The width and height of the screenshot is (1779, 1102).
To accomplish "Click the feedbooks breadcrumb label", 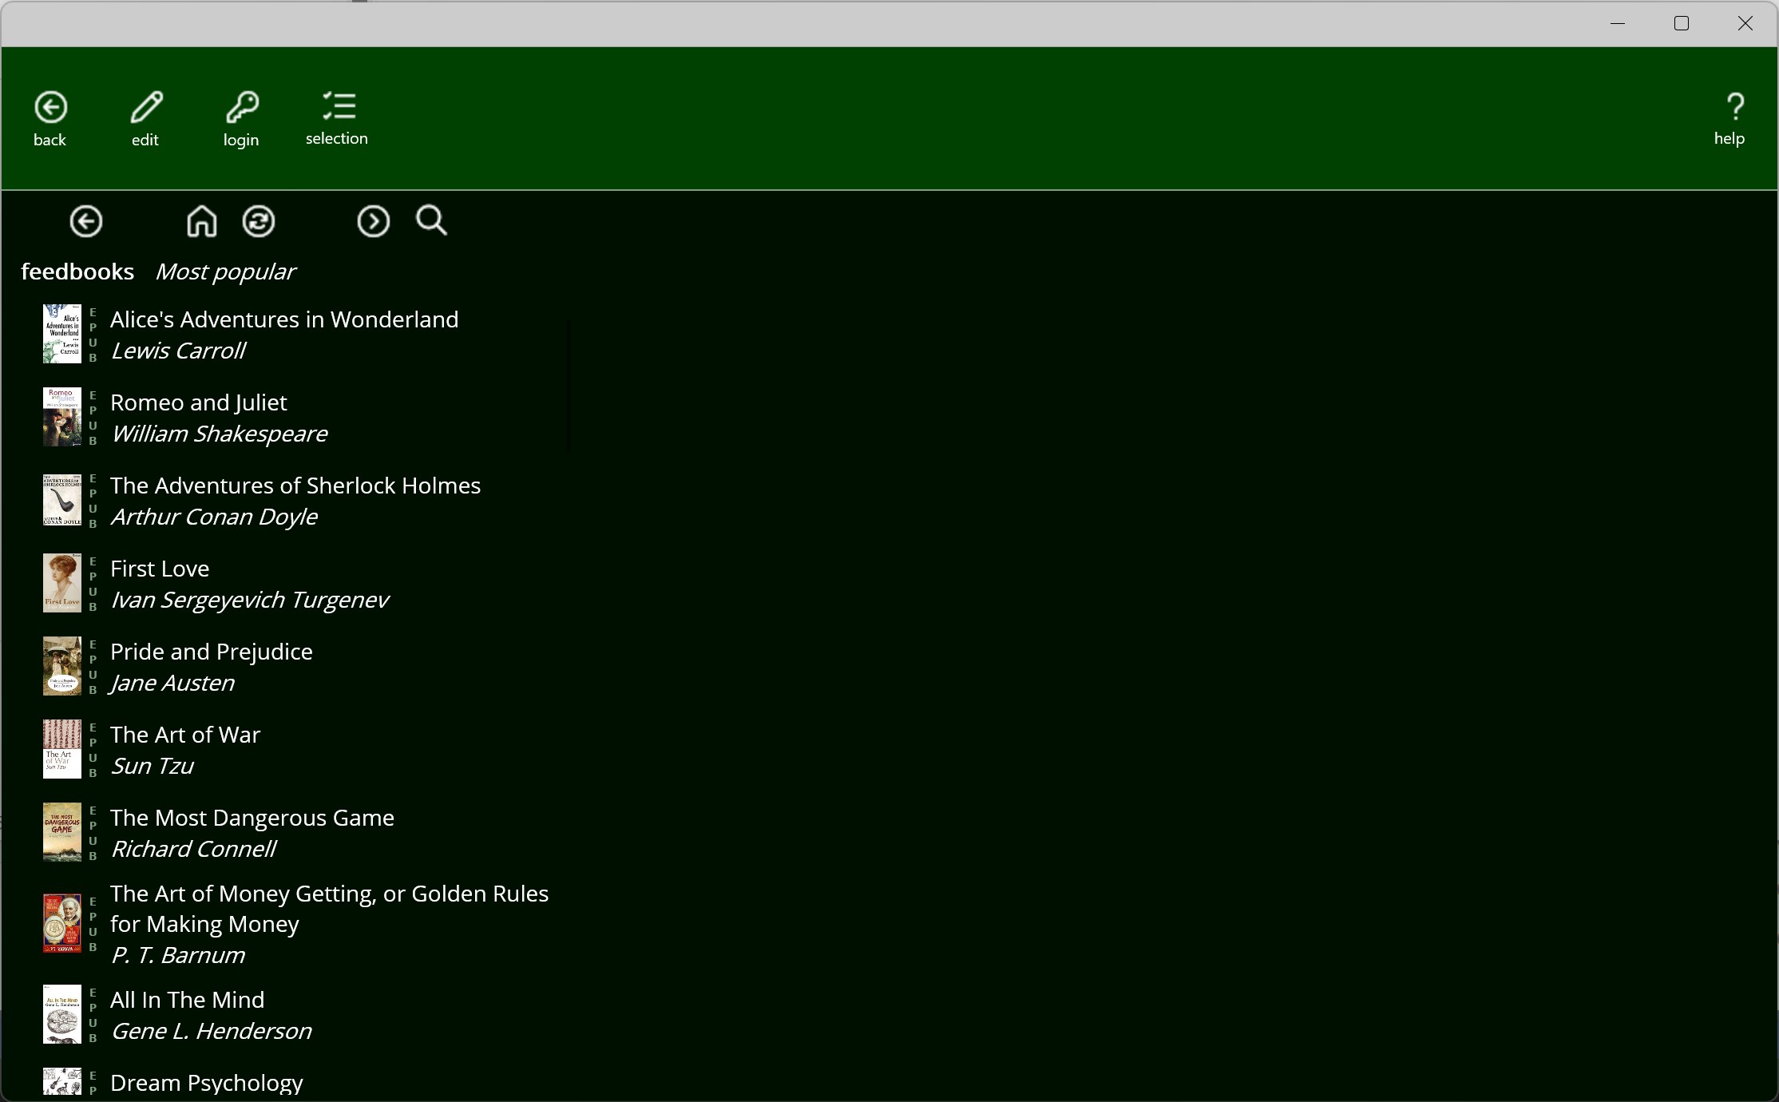I will [77, 272].
